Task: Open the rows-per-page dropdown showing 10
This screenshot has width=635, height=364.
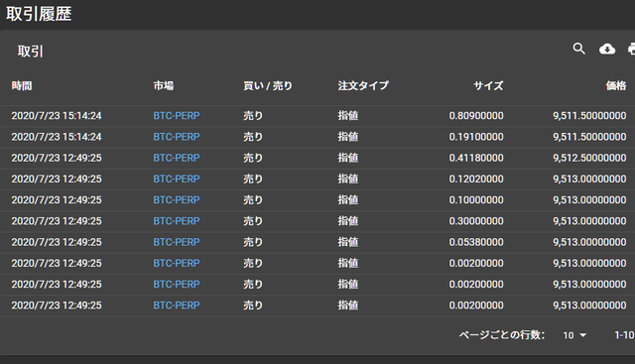Action: (x=574, y=335)
